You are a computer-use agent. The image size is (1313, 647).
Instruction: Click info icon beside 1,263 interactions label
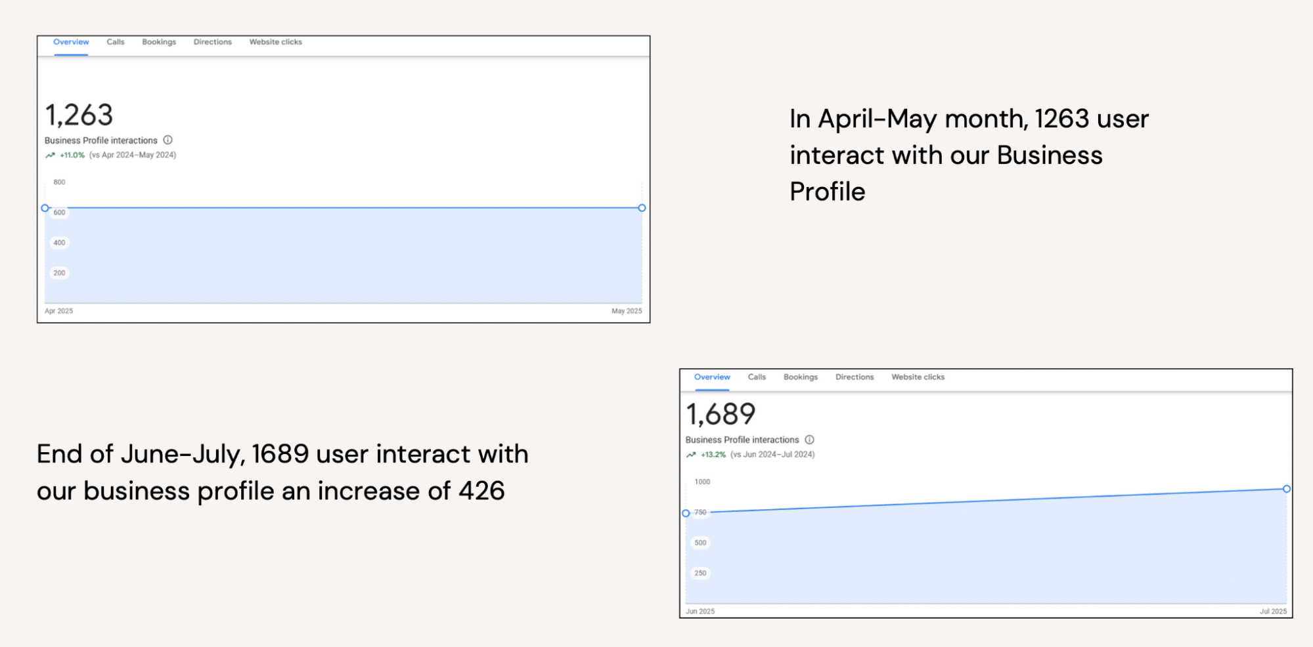point(168,140)
